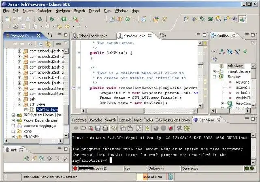Run the garbage collector trash icon
This screenshot has width=260, height=182.
coord(171,177)
